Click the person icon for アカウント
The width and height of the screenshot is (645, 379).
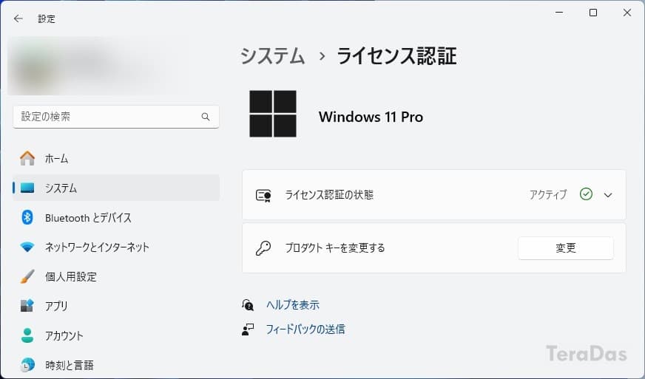(27, 335)
